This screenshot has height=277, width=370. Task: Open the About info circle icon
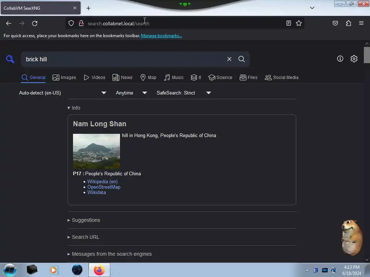[x=340, y=59]
